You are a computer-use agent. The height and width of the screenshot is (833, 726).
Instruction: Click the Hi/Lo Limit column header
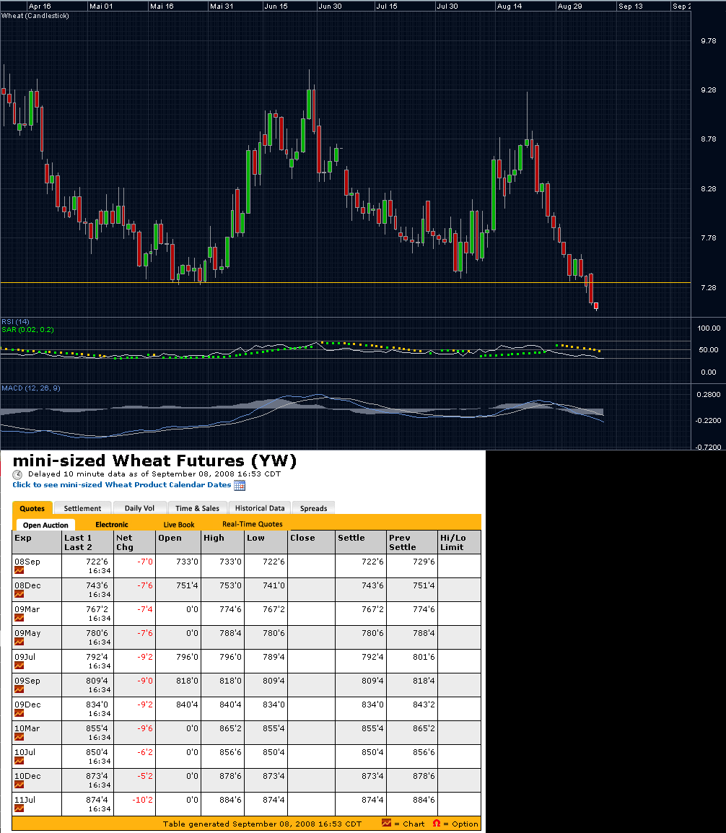[460, 542]
